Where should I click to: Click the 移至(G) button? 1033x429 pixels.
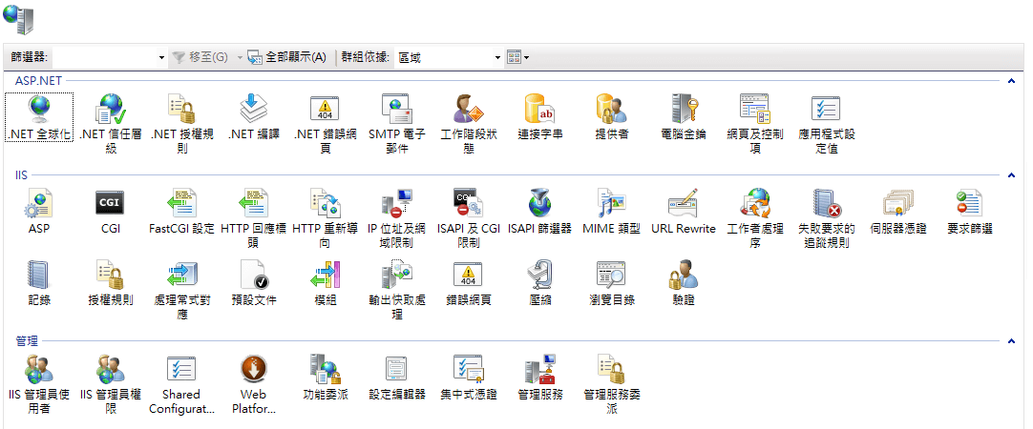coord(200,58)
